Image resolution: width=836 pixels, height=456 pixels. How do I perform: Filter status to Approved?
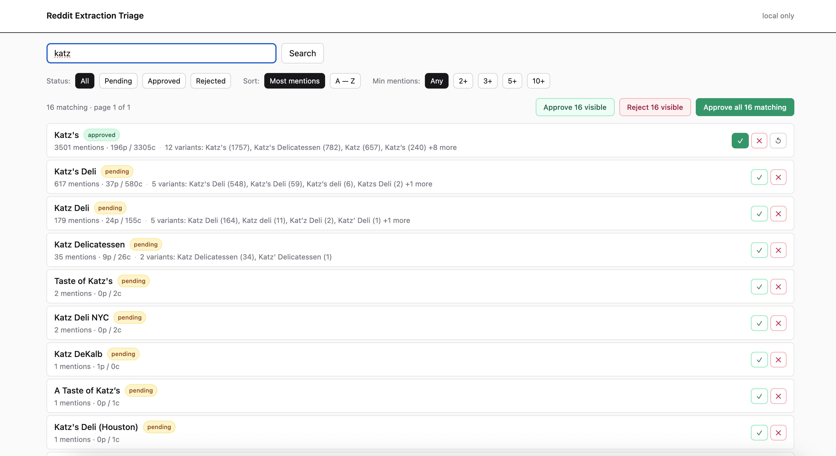click(x=164, y=81)
